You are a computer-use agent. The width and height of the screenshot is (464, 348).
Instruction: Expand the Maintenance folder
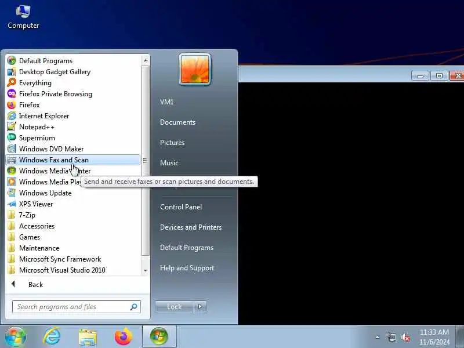point(39,248)
